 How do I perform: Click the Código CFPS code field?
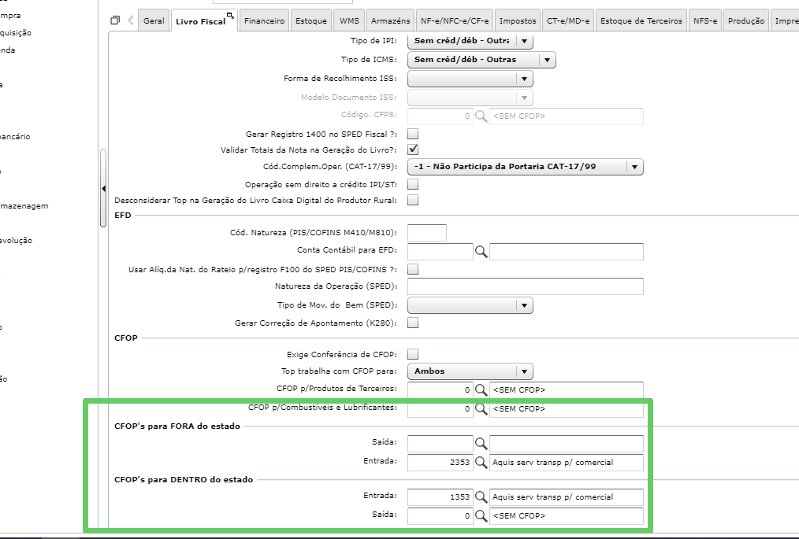click(x=440, y=116)
